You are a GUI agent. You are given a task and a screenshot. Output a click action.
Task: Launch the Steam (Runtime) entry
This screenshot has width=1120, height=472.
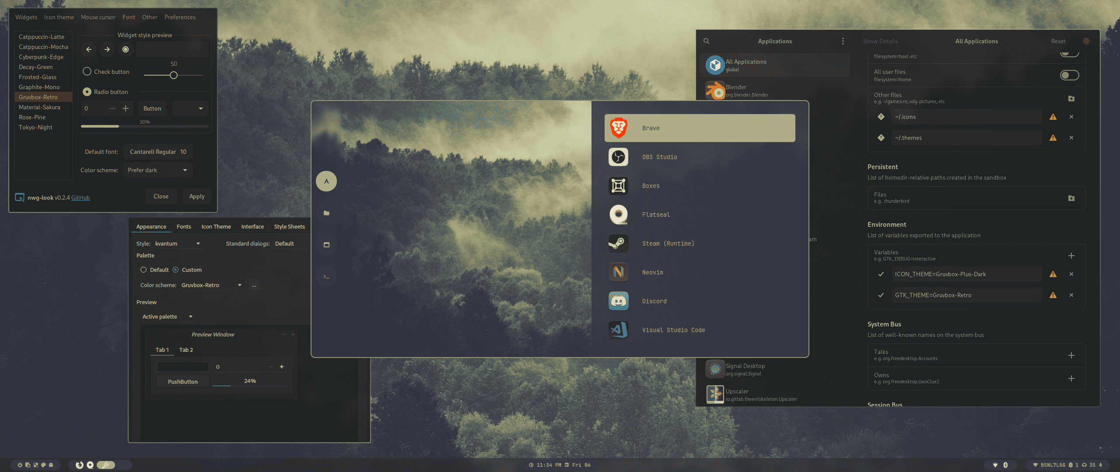coord(668,243)
